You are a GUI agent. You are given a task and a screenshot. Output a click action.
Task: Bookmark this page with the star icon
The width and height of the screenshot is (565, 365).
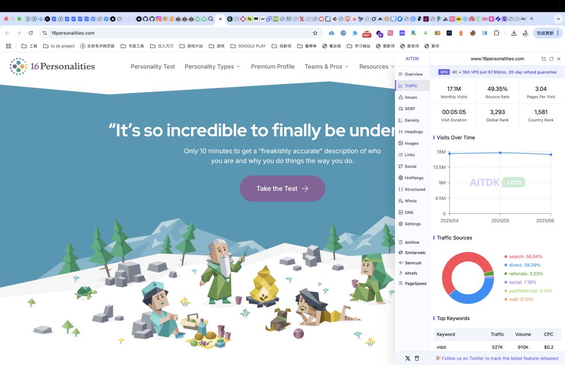[x=315, y=33]
